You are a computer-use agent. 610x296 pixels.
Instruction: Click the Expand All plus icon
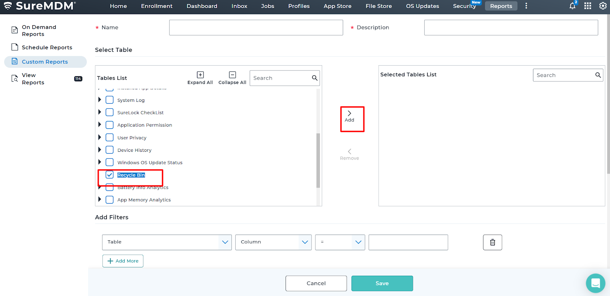pos(200,75)
